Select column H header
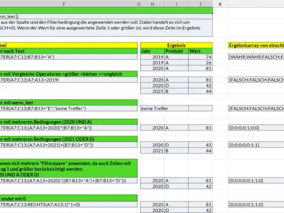The width and height of the screenshot is (284, 213). tap(153, 4)
